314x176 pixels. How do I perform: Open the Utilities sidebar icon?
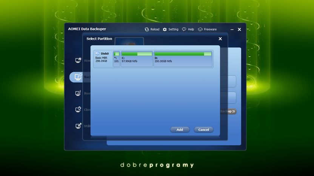(78, 126)
